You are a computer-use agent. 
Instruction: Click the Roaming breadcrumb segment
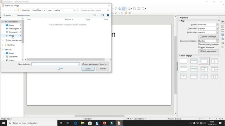point(26,10)
